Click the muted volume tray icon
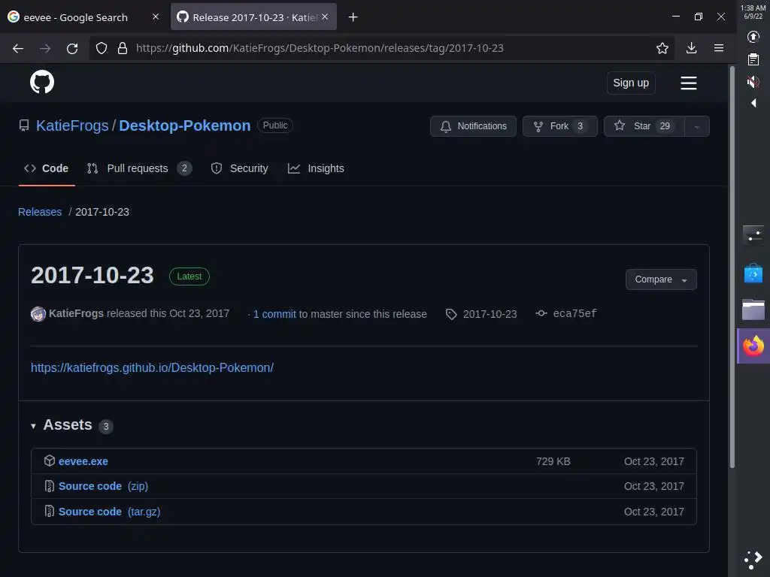Screen dimensions: 770x577 (753, 81)
